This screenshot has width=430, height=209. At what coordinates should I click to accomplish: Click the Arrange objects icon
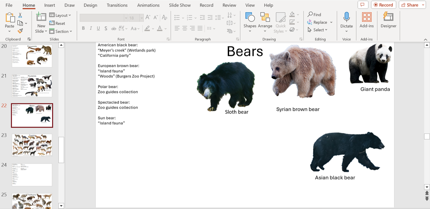coord(265,17)
